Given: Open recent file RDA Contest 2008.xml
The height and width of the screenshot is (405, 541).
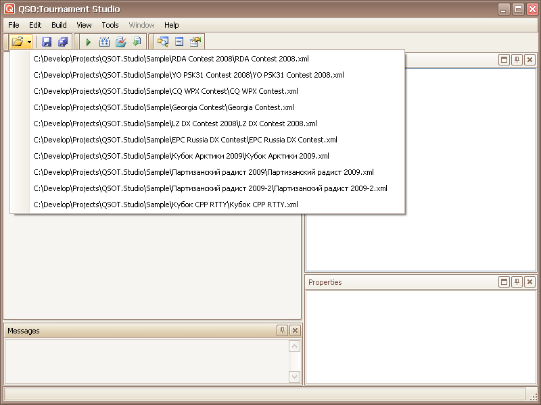Looking at the screenshot, I should 166,59.
